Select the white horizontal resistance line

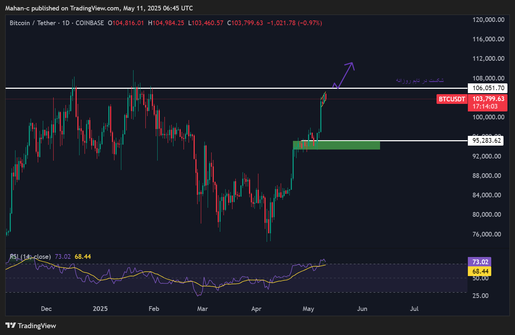pos(216,88)
